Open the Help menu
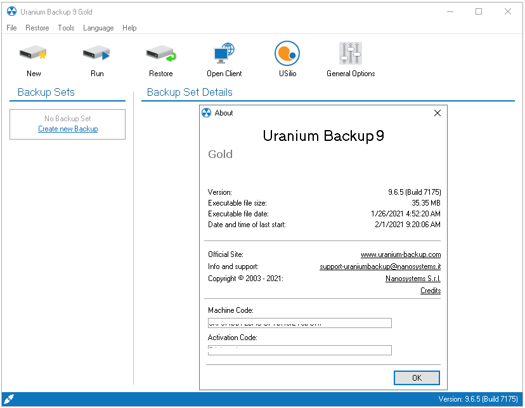The image size is (525, 408). coord(129,28)
